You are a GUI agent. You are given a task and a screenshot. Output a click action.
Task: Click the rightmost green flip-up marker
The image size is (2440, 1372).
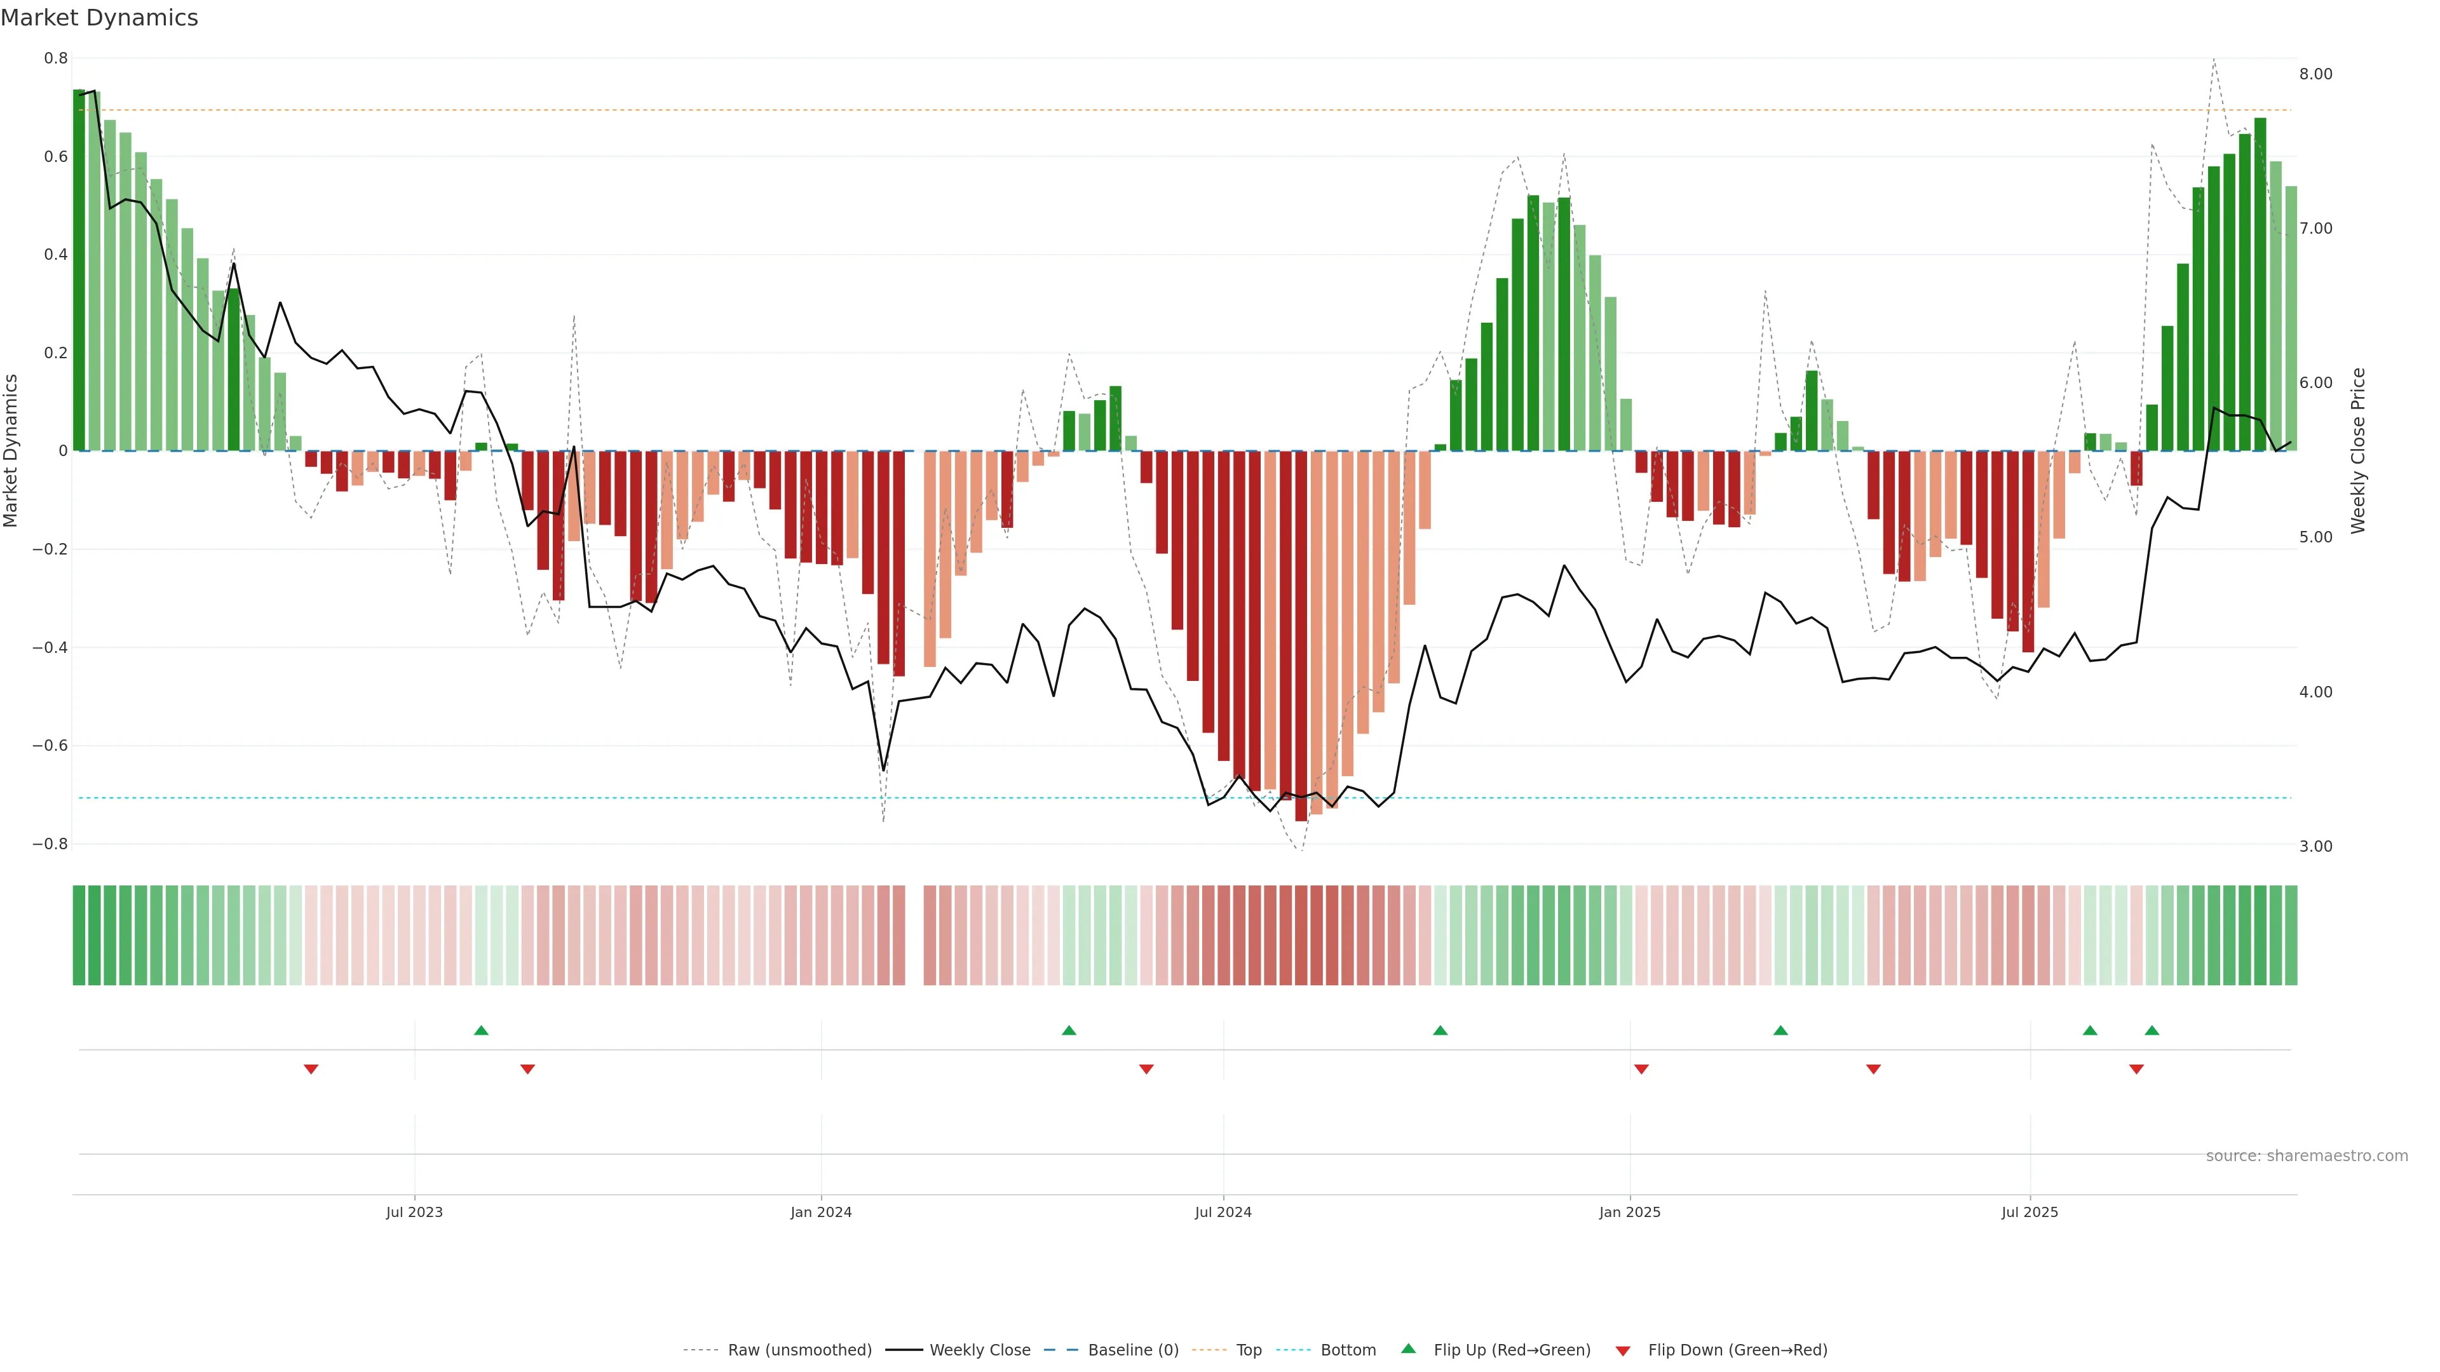click(2152, 1030)
